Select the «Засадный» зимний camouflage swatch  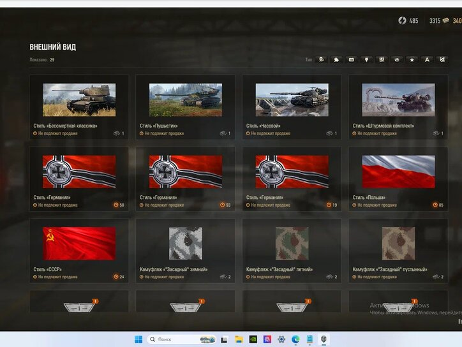click(186, 244)
